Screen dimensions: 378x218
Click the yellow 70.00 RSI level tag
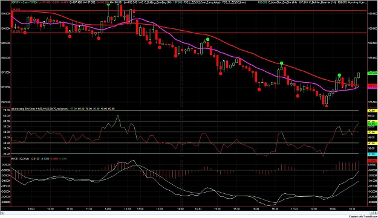point(372,111)
